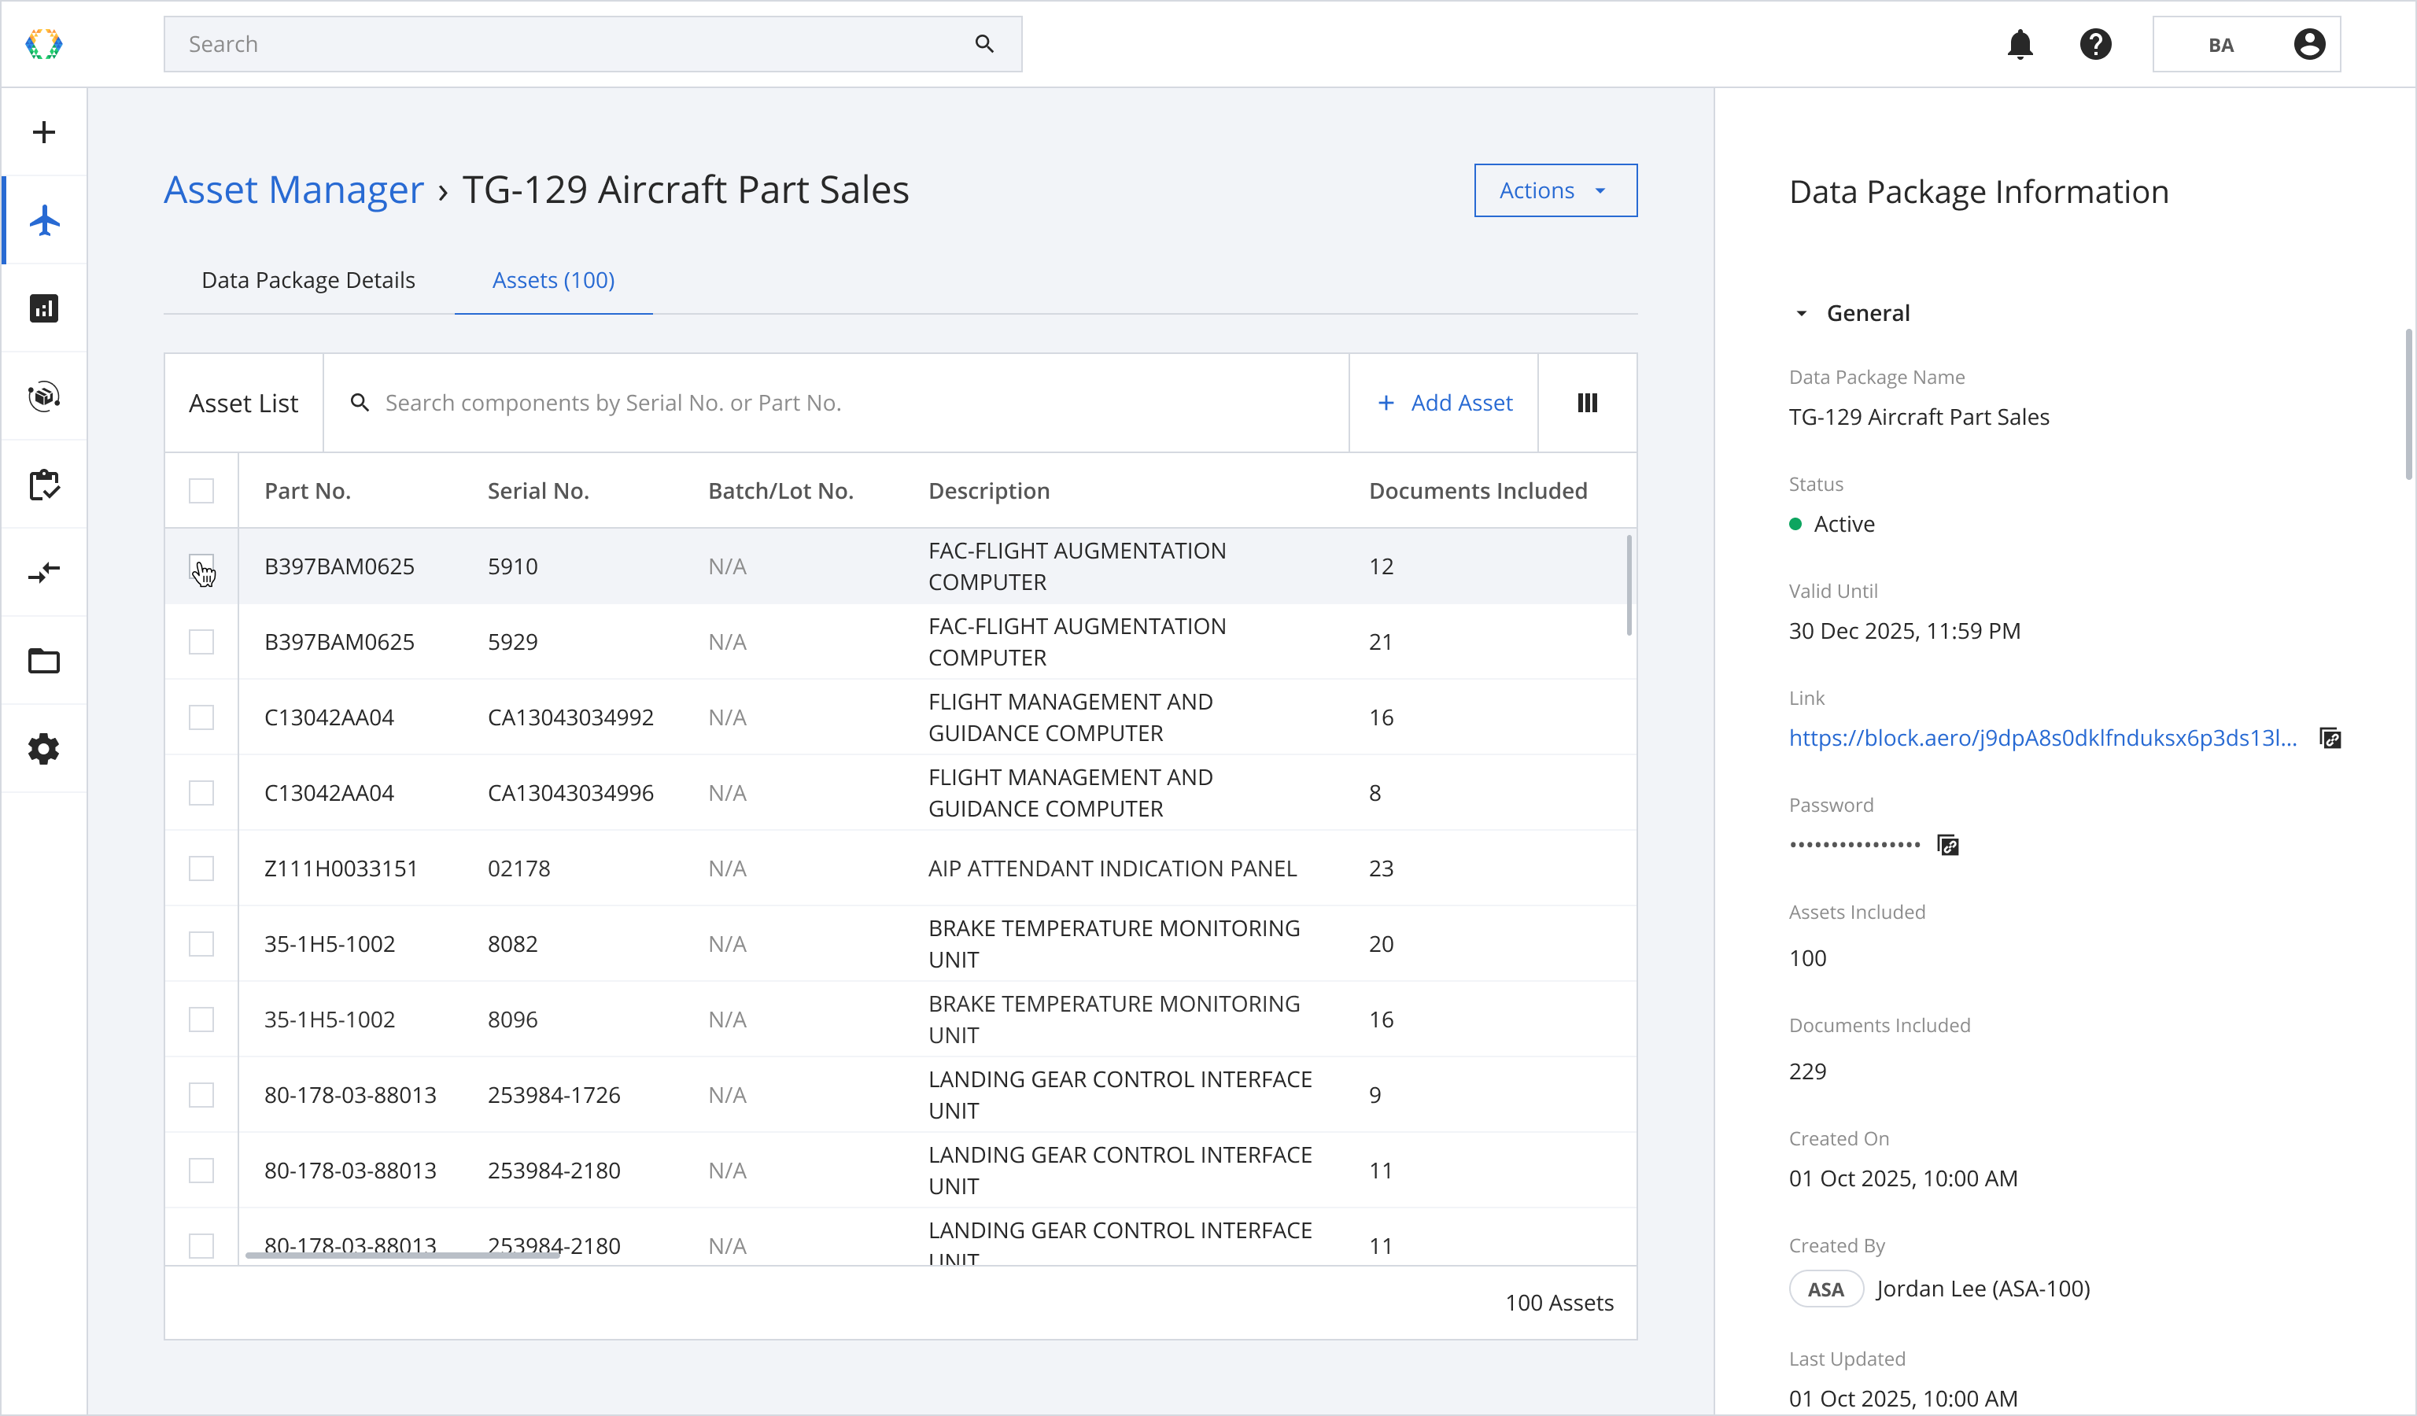This screenshot has width=2417, height=1416.
Task: Open the bar chart reports sidebar icon
Action: coord(44,308)
